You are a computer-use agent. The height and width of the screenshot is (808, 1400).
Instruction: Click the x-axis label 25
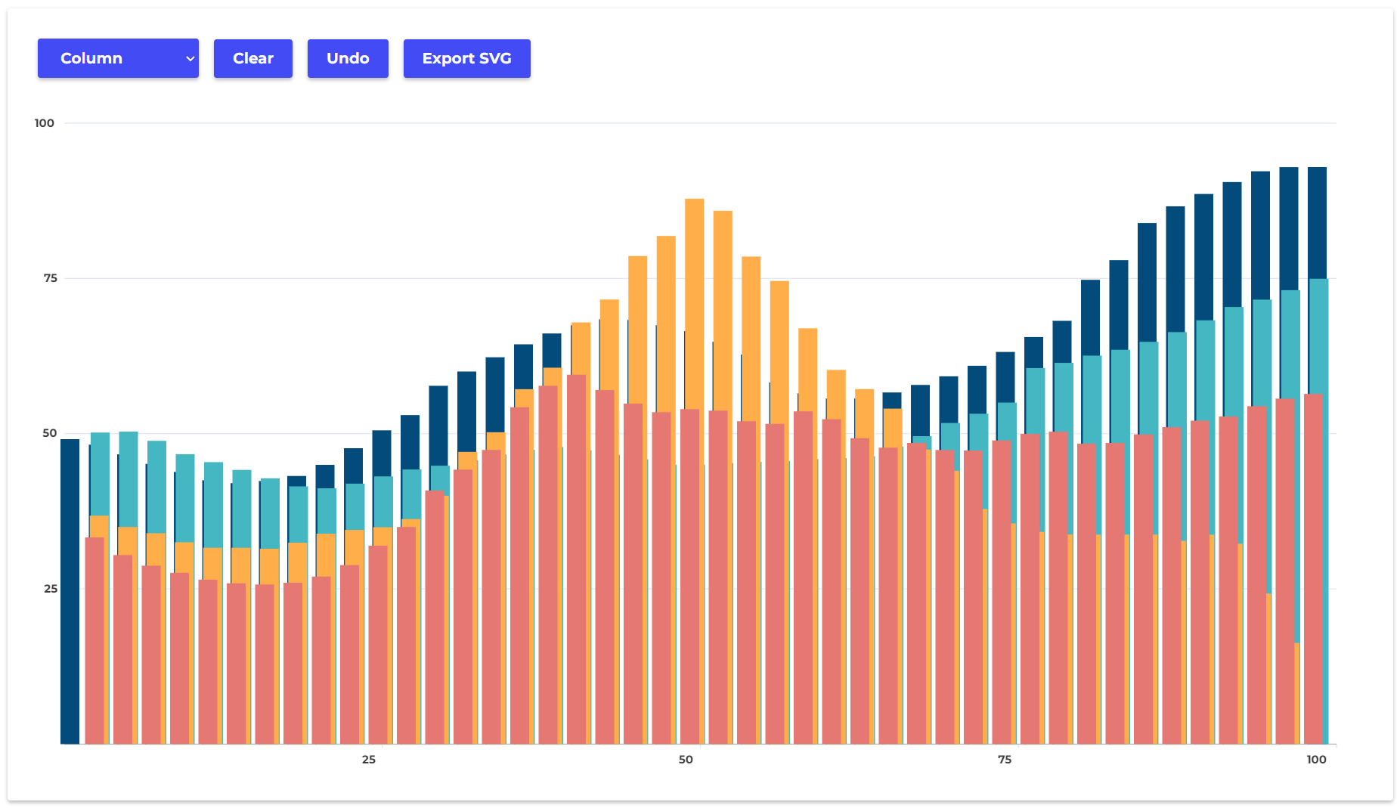click(368, 760)
